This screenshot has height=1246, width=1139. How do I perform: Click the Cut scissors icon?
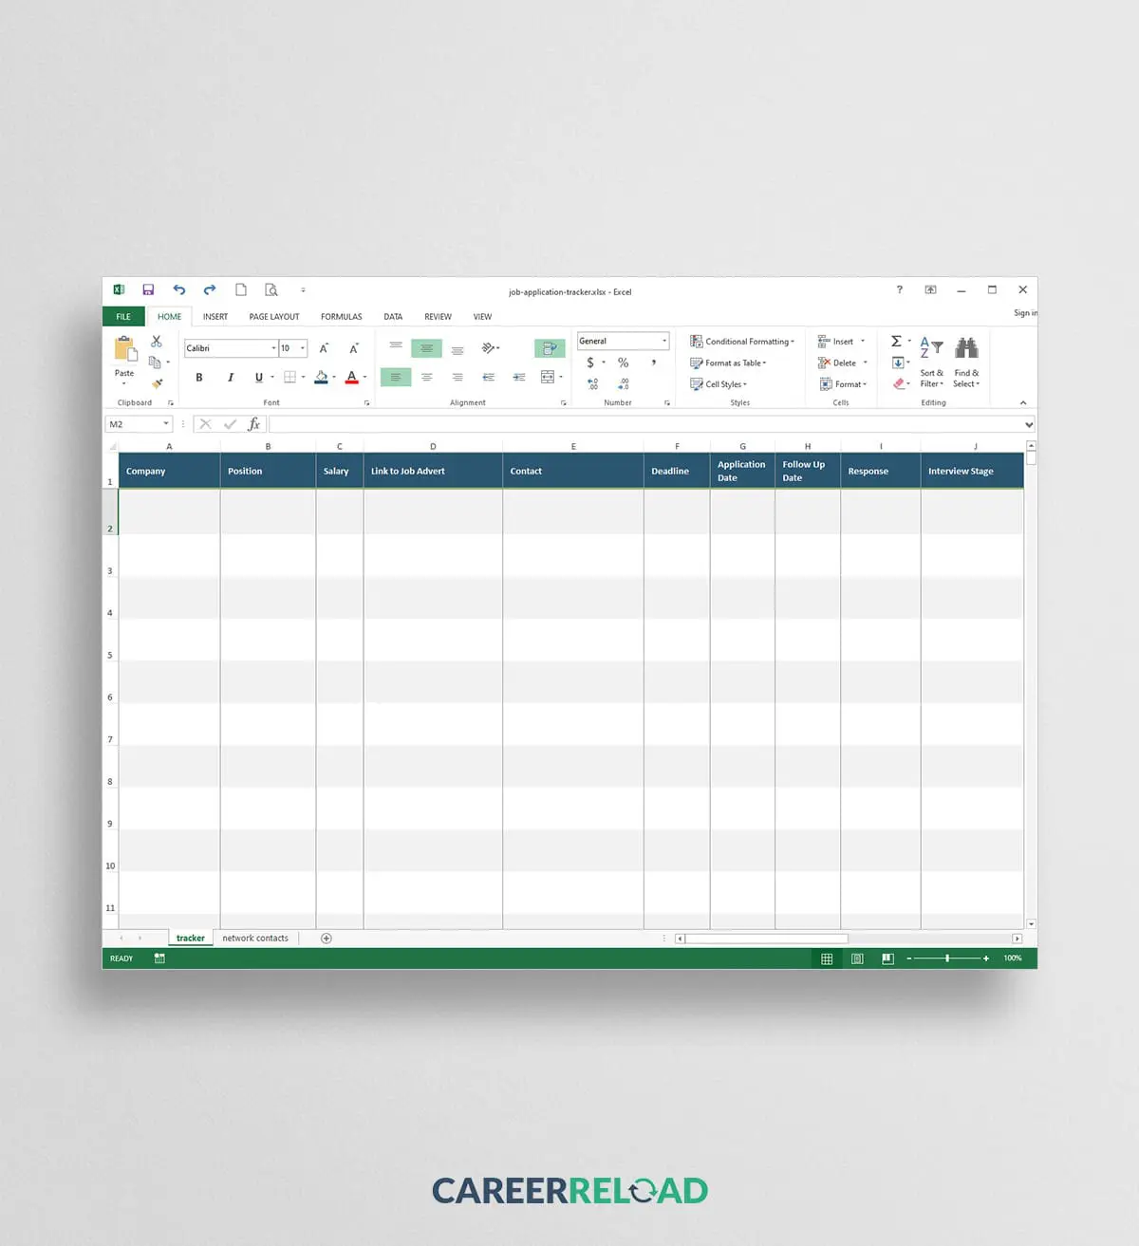pyautogui.click(x=157, y=342)
